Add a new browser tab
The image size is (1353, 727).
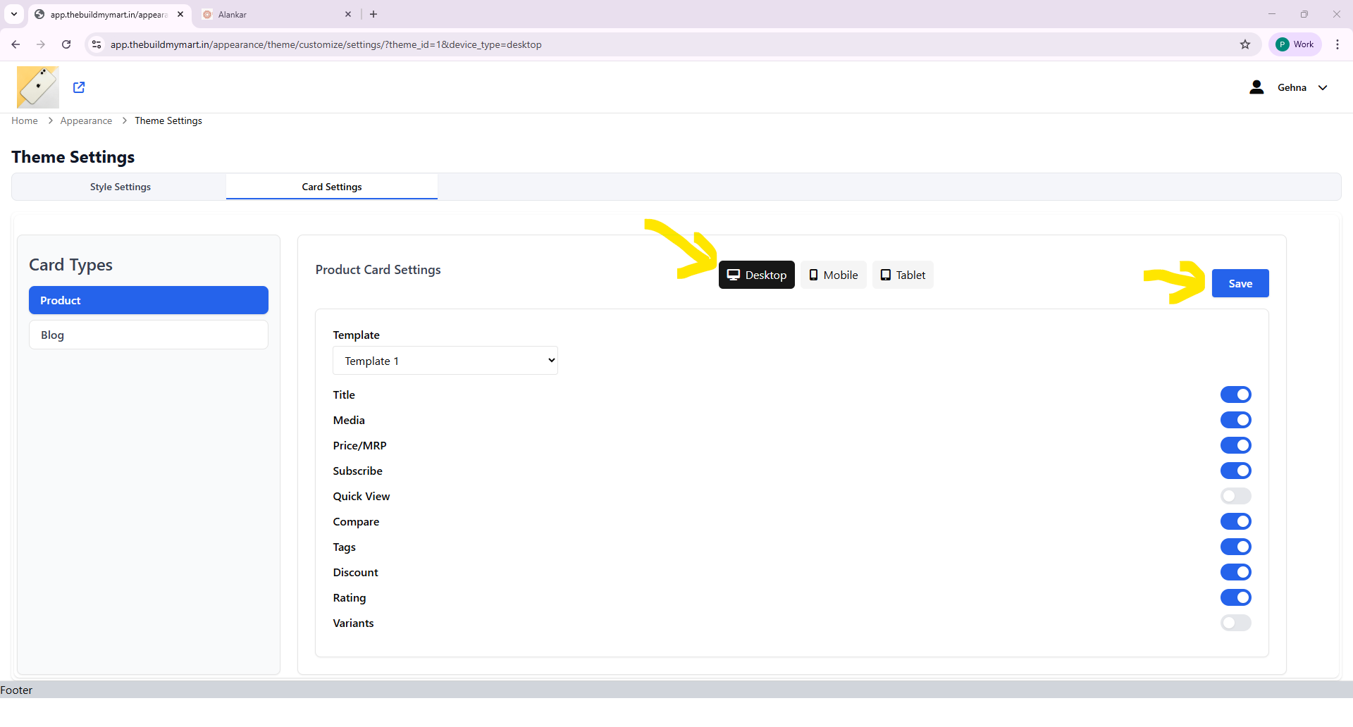(373, 14)
